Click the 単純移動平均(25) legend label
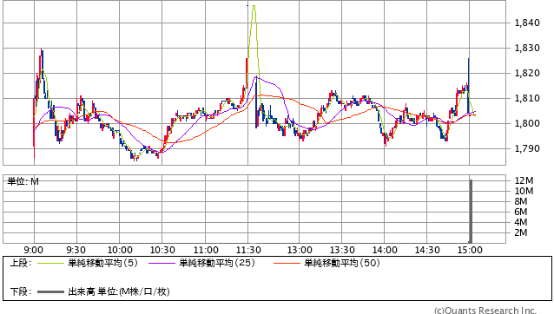Viewport: 554px width, 314px height. coord(217,263)
